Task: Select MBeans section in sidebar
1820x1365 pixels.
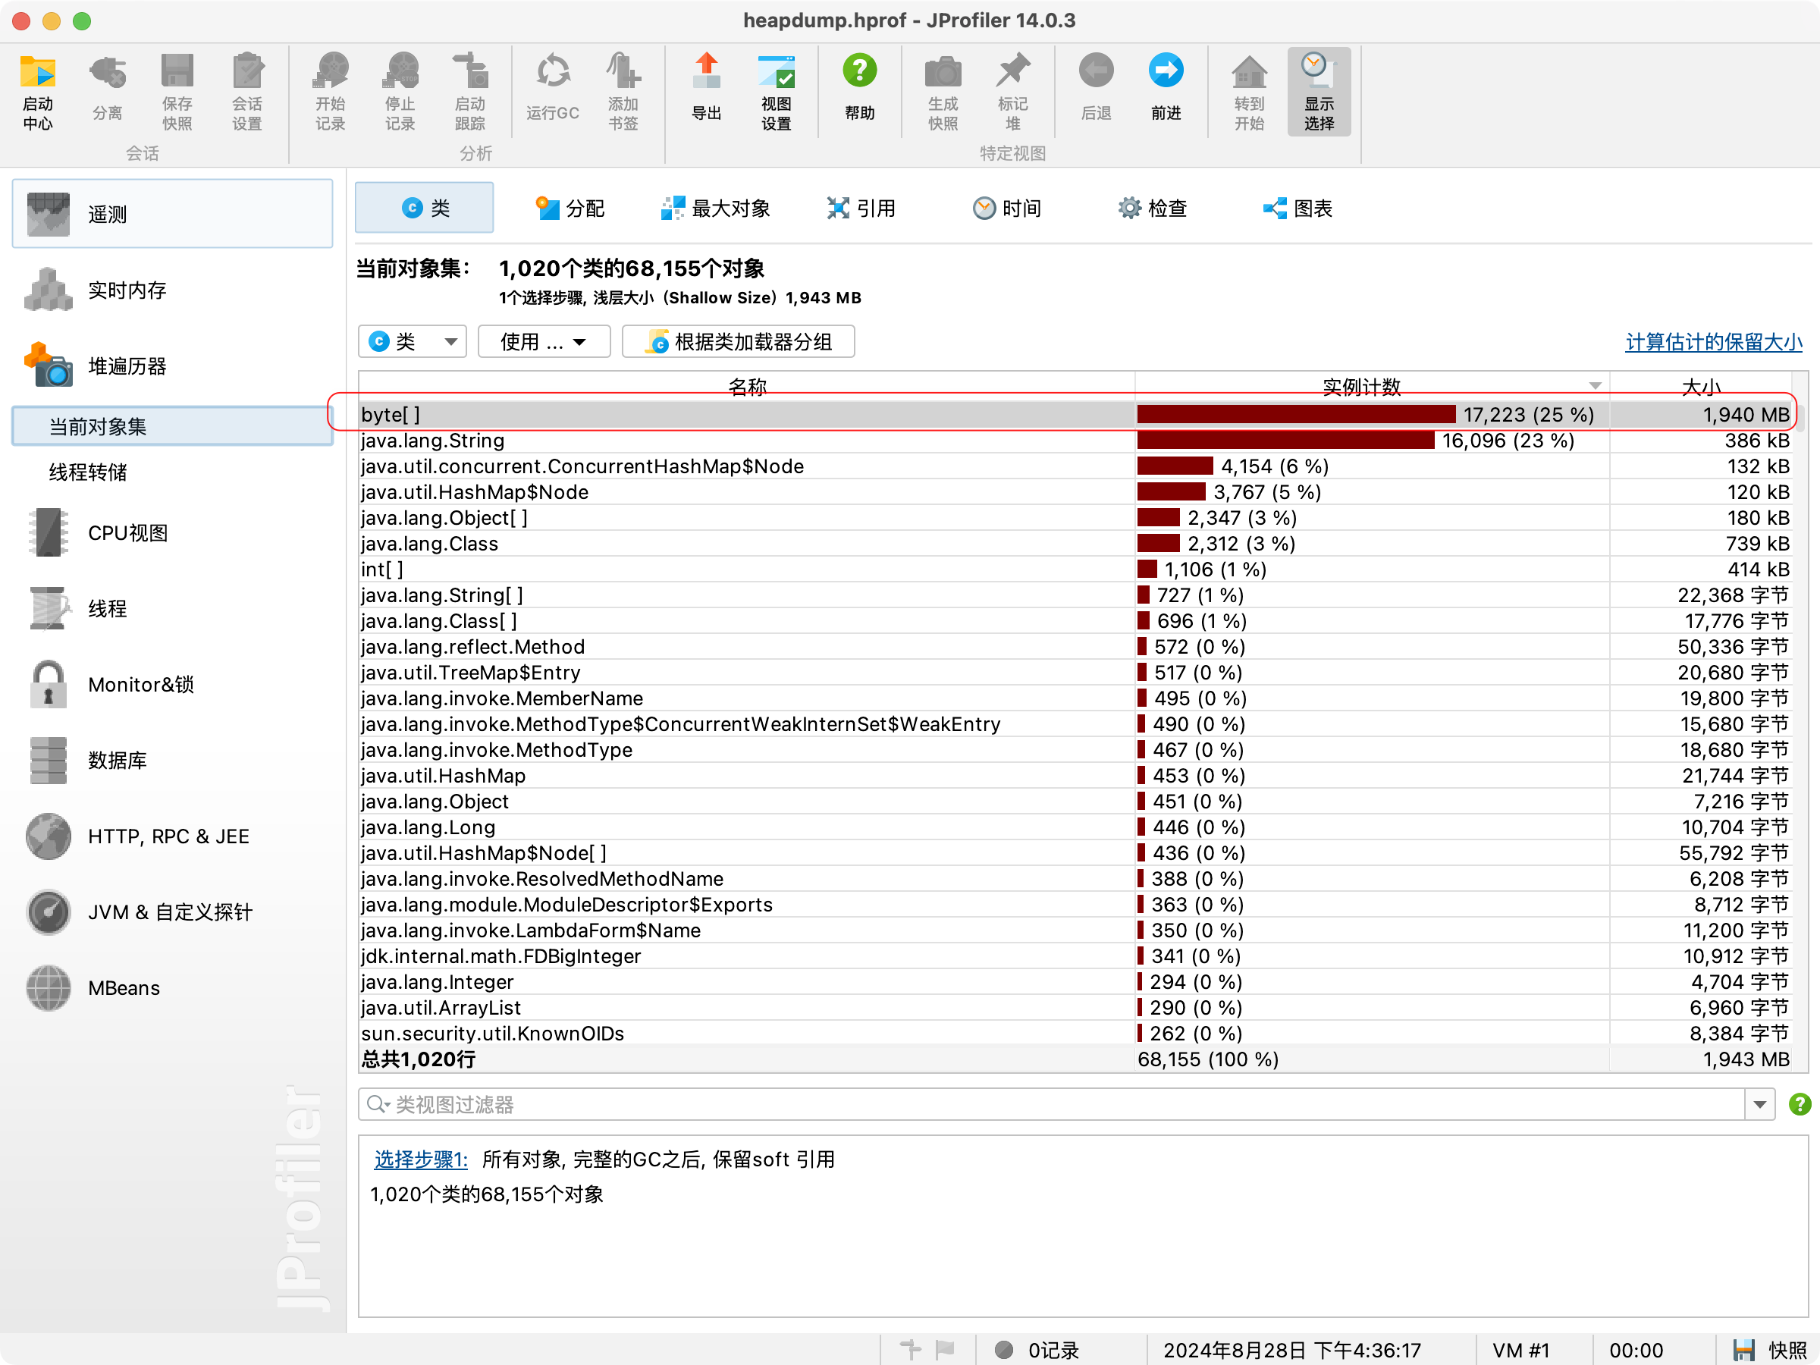Action: point(124,987)
